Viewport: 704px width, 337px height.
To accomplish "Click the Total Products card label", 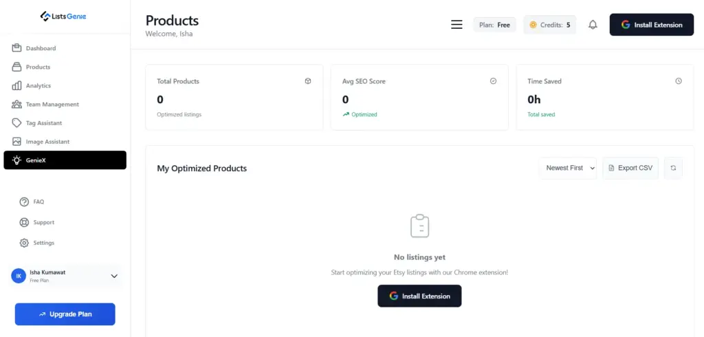I will click(178, 81).
